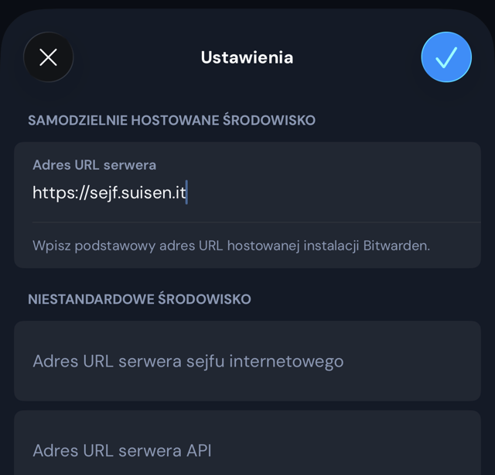Click the Ustawienia title
The image size is (495, 475).
247,57
